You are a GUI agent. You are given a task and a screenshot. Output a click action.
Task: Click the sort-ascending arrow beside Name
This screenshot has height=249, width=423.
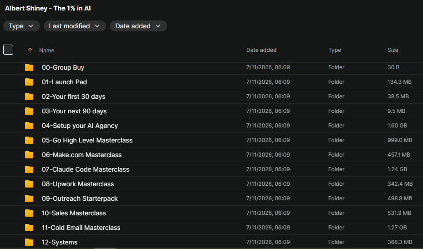30,50
